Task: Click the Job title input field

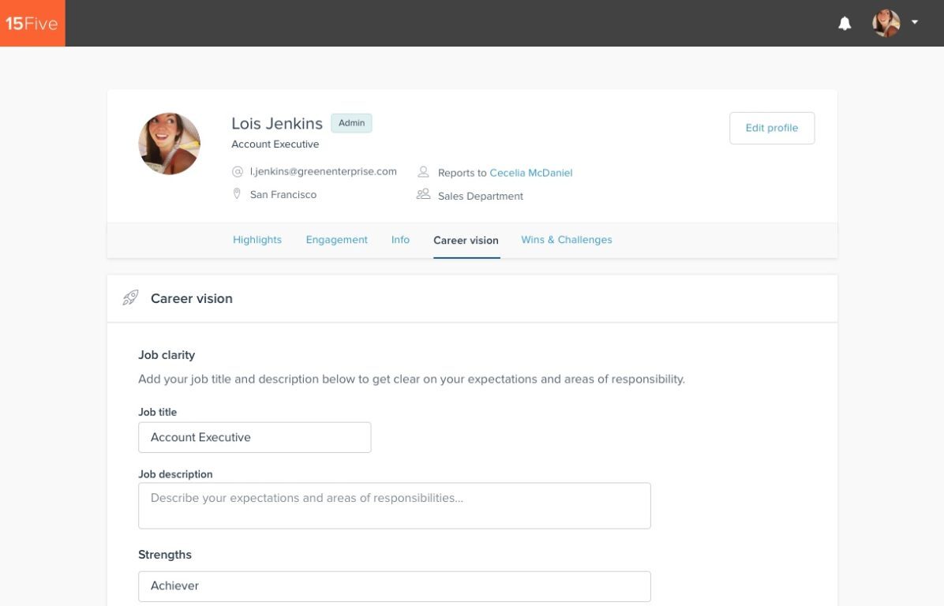Action: tap(254, 437)
